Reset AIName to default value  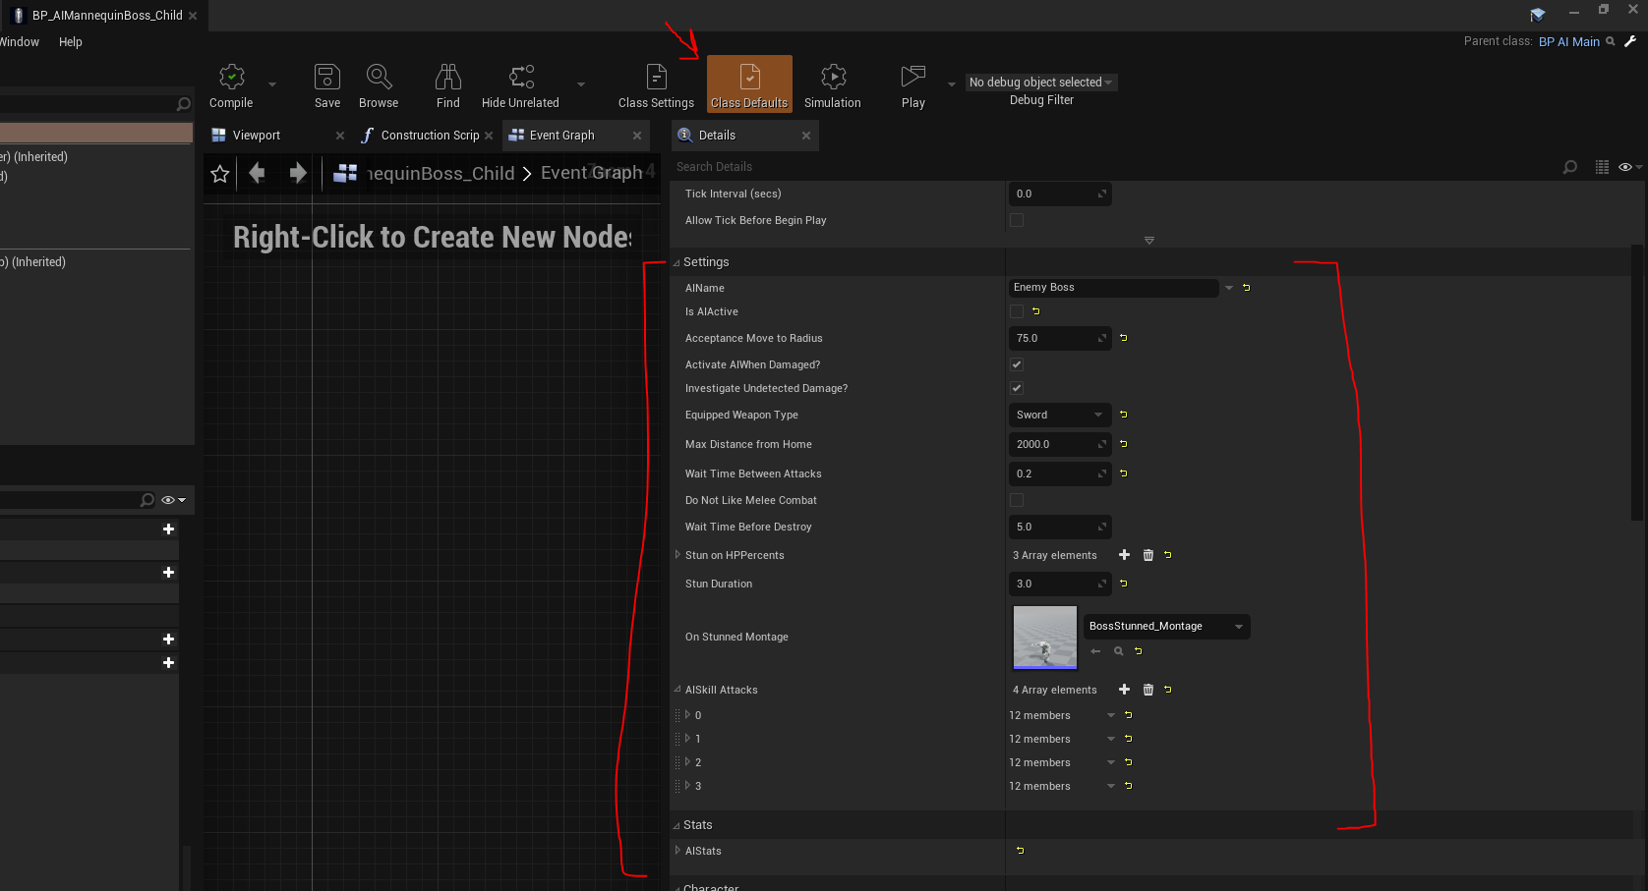[x=1247, y=288]
